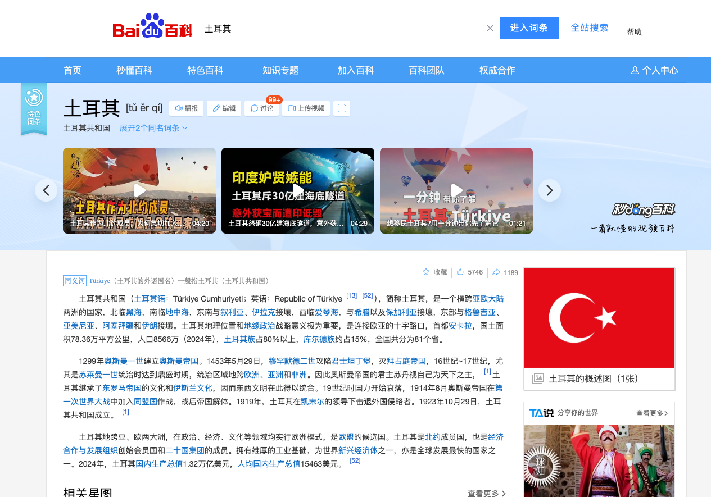This screenshot has width=711, height=497.
Task: Click the 特色词条 ribbon badge
Action: (34, 109)
